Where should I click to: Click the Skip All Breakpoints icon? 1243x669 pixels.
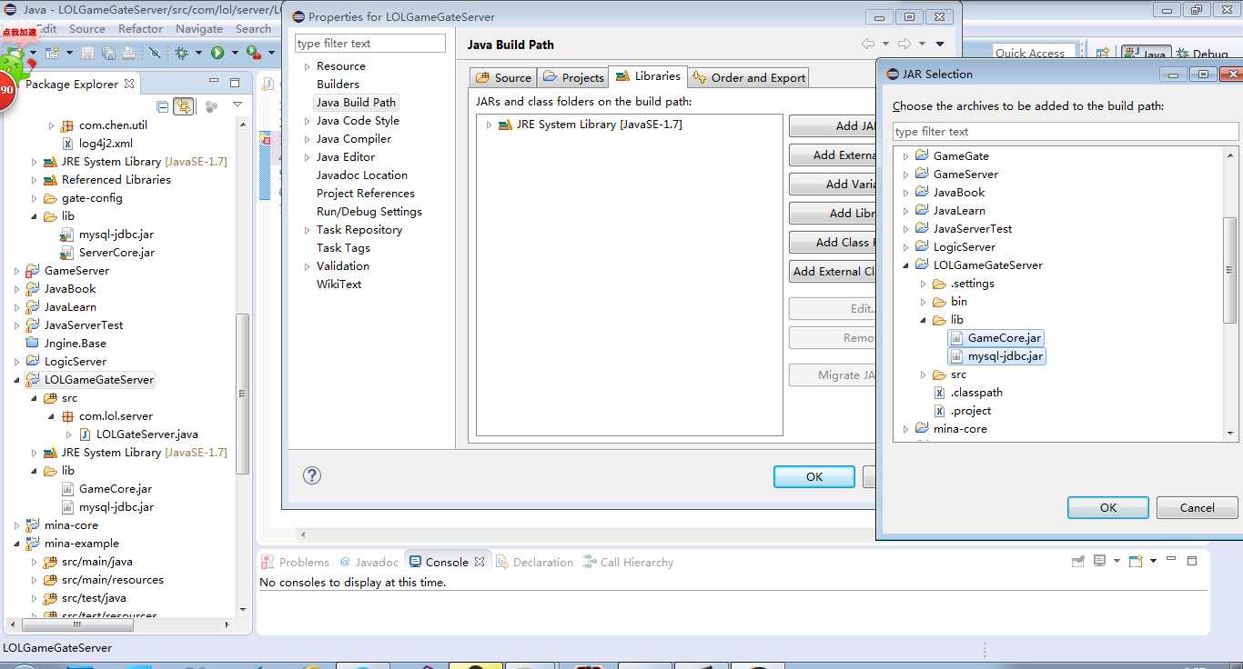coord(155,54)
